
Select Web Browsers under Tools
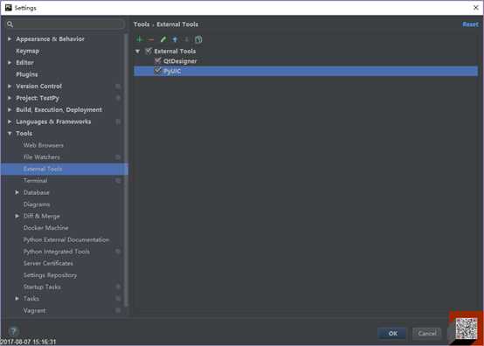pyautogui.click(x=43, y=145)
